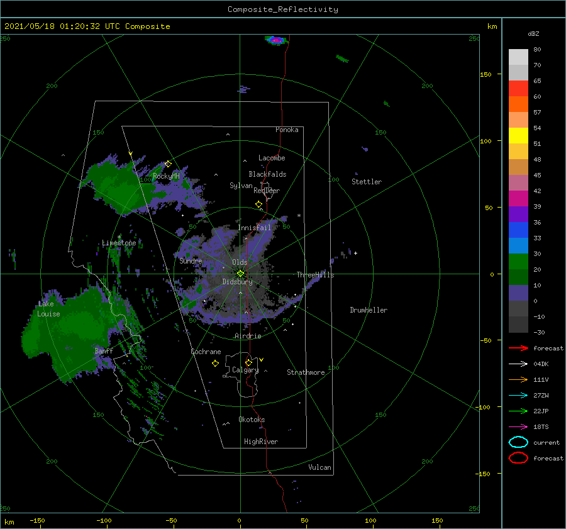The image size is (566, 529).
Task: Click the yellow diamond marker below RedDeer
Action: pos(258,204)
